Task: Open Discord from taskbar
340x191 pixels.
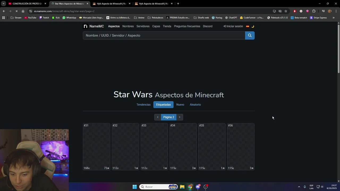Action: point(198,187)
